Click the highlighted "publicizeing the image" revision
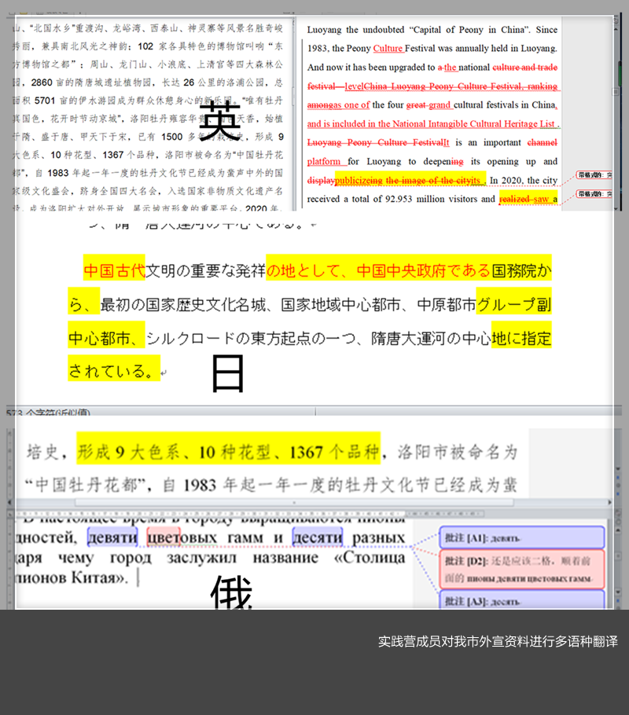This screenshot has width=629, height=715. click(x=409, y=180)
